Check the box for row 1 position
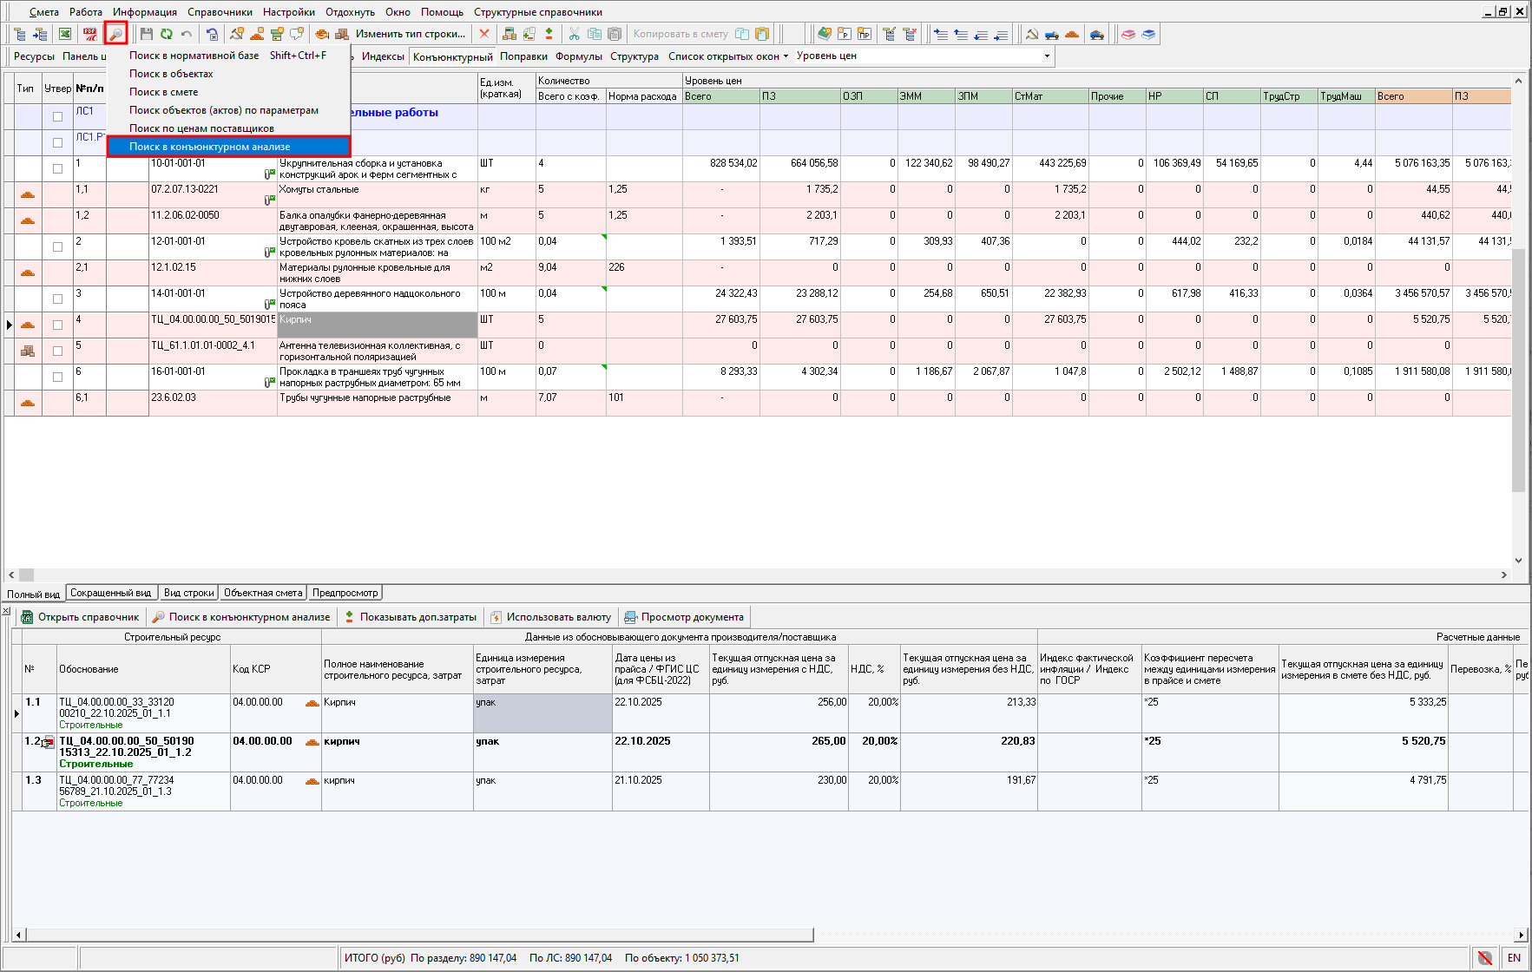The height and width of the screenshot is (972, 1532). tap(58, 168)
